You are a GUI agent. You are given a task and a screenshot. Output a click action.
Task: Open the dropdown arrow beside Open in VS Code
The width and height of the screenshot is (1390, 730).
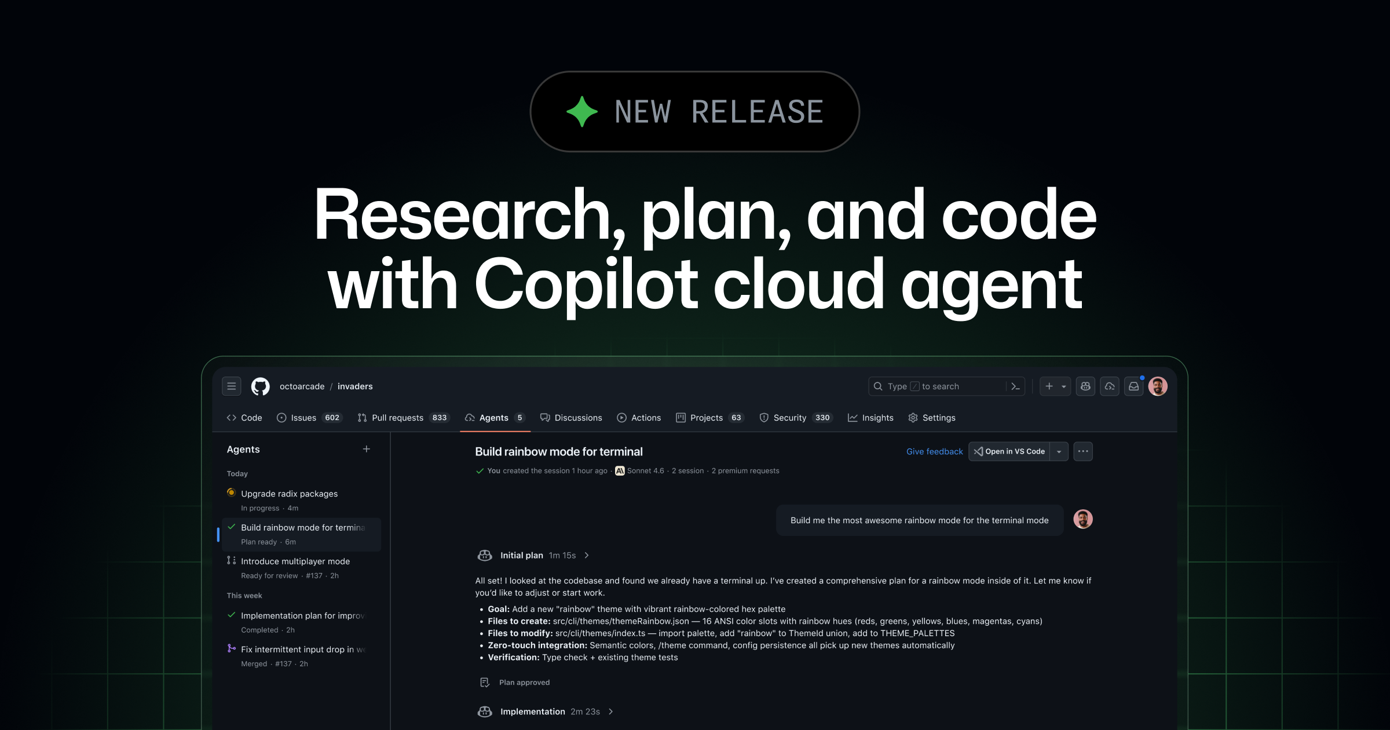pyautogui.click(x=1059, y=451)
